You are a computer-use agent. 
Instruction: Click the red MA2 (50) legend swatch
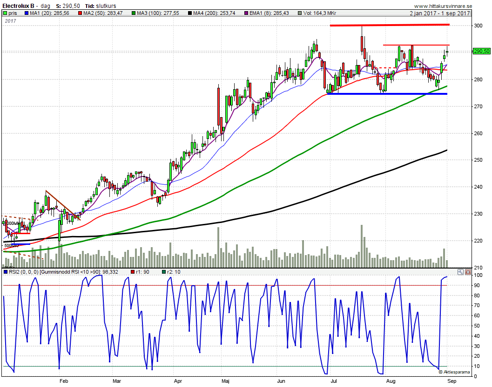(81, 13)
